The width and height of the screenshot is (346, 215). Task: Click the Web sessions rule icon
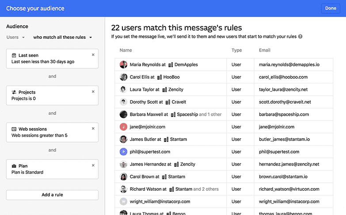tap(14, 129)
